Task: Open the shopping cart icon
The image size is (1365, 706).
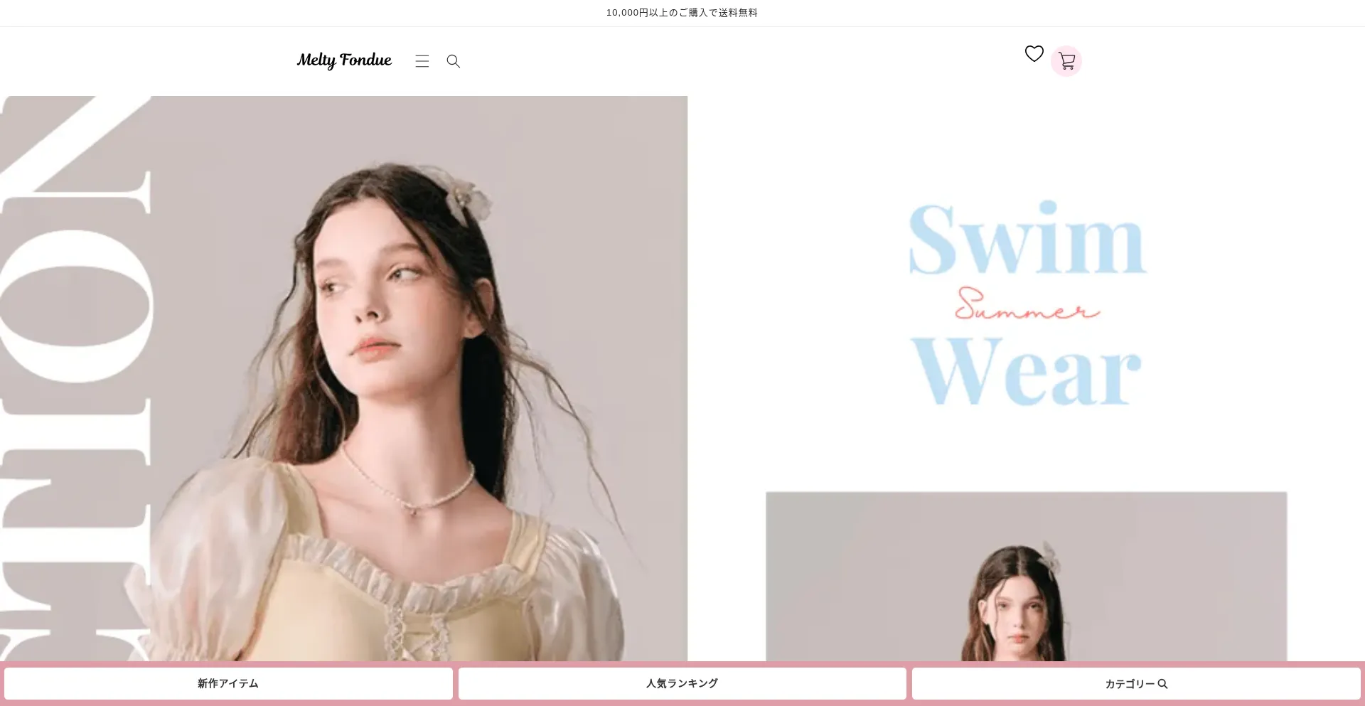Action: pos(1066,61)
